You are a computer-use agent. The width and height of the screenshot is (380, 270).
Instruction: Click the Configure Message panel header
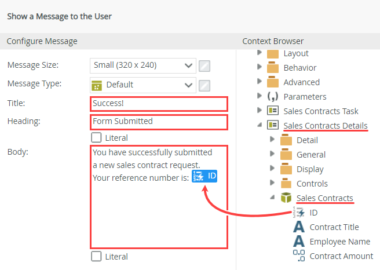tap(42, 41)
